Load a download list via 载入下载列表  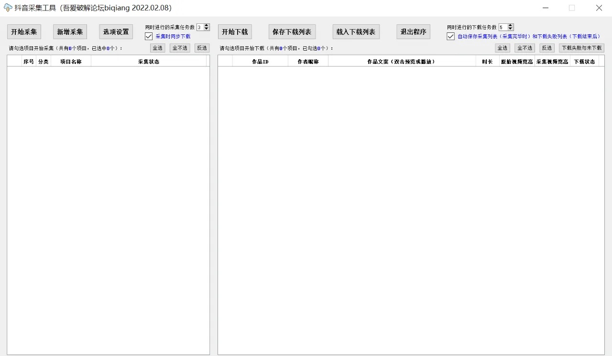pyautogui.click(x=356, y=32)
